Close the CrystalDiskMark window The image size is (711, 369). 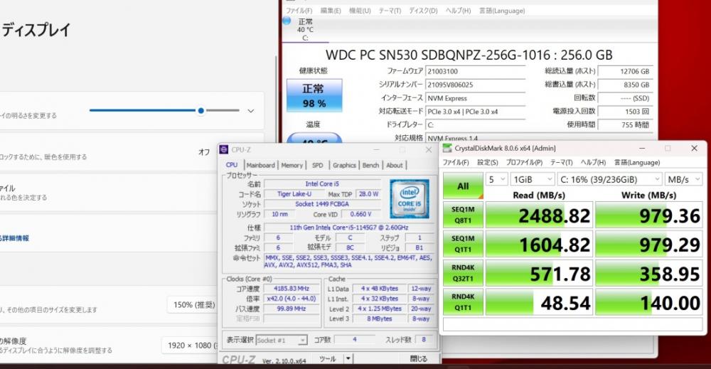click(x=694, y=148)
